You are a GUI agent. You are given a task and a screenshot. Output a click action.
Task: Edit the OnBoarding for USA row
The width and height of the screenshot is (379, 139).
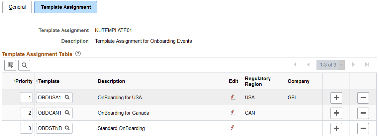click(x=233, y=97)
